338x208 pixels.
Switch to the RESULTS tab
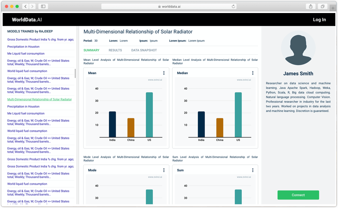click(115, 50)
